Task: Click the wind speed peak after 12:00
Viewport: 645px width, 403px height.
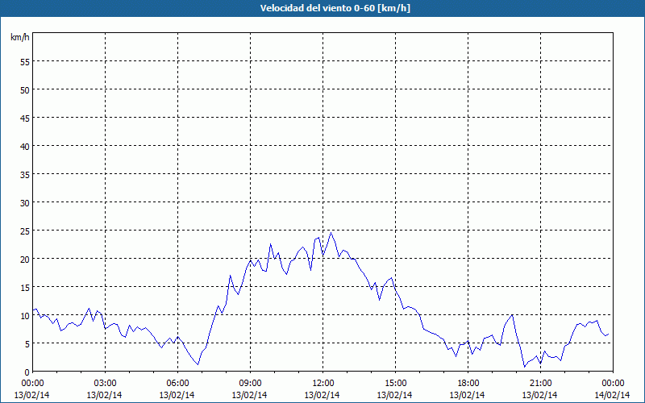Action: [x=331, y=233]
